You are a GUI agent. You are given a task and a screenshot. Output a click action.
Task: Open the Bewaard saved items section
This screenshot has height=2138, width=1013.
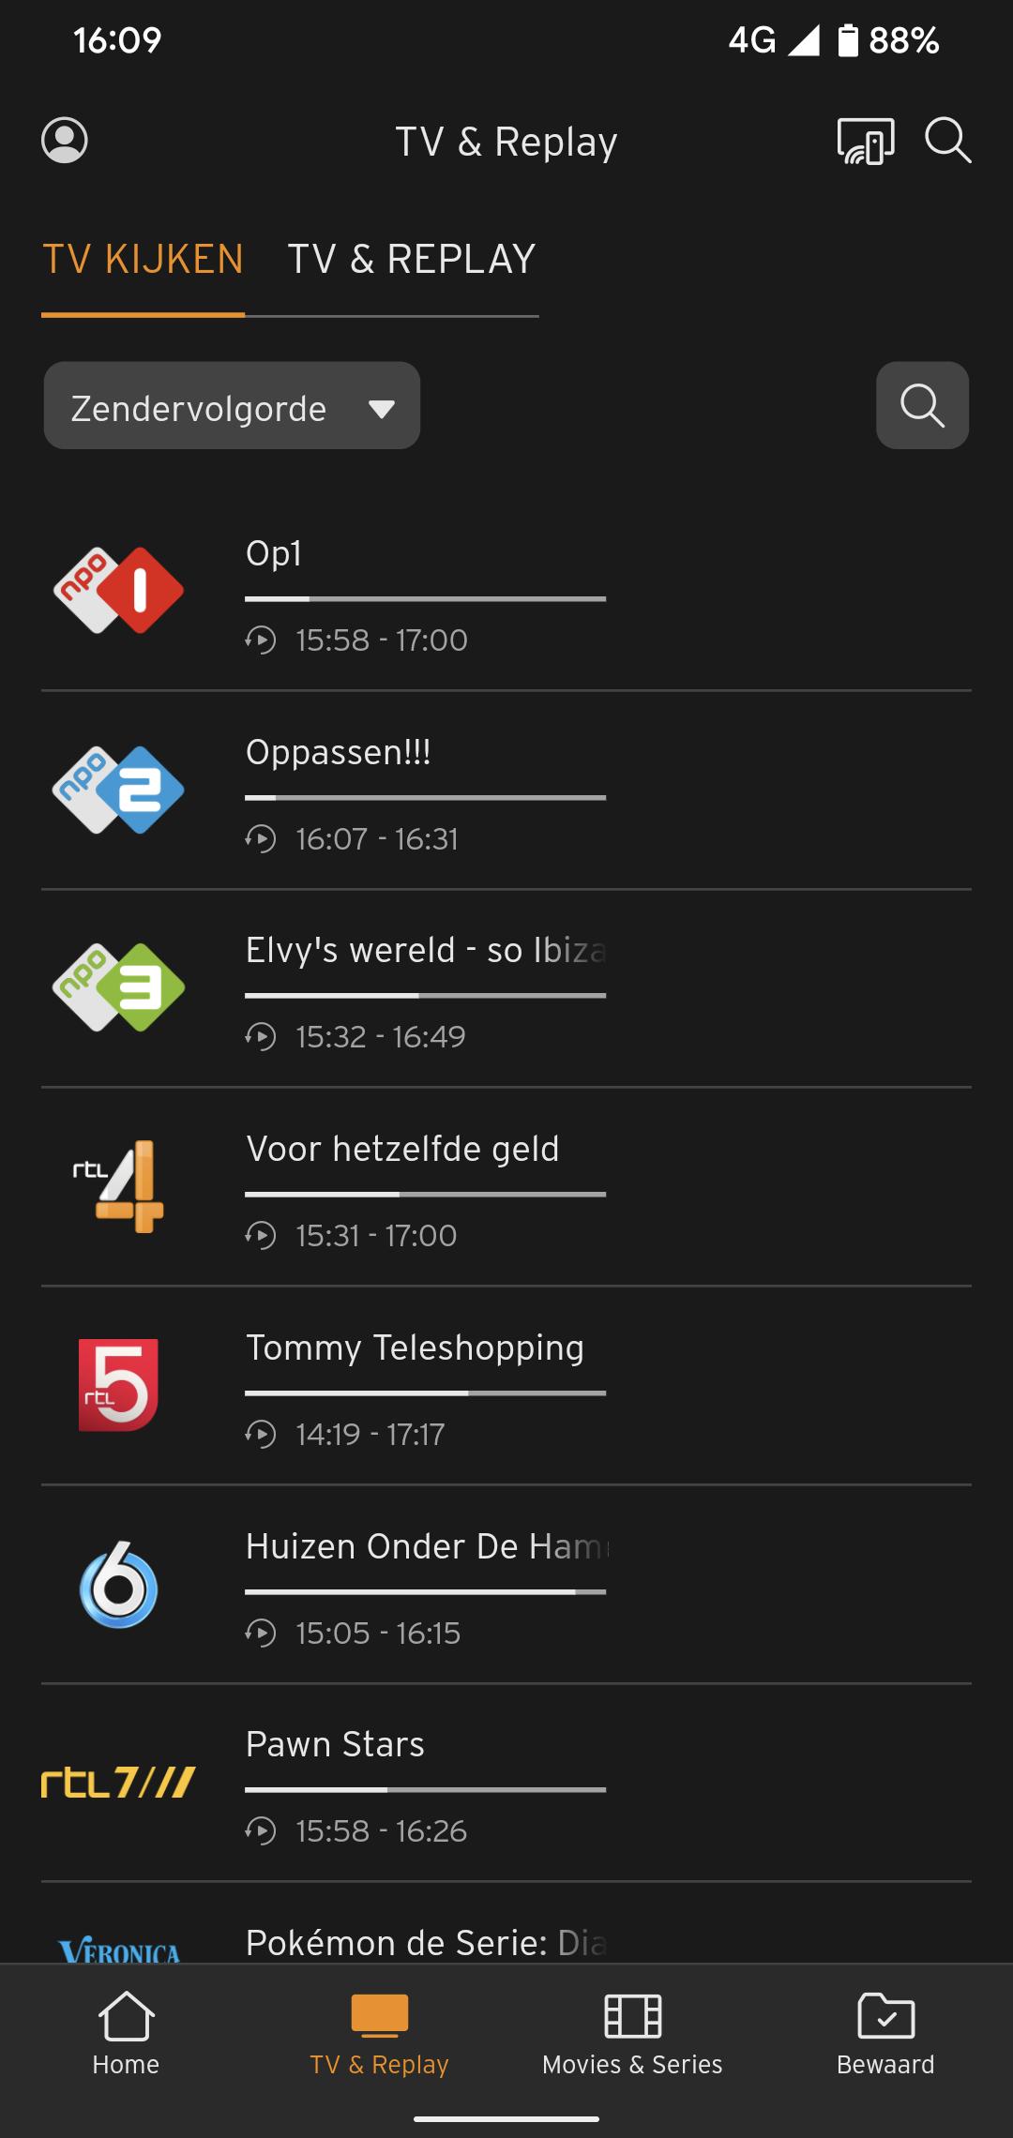click(x=885, y=2032)
